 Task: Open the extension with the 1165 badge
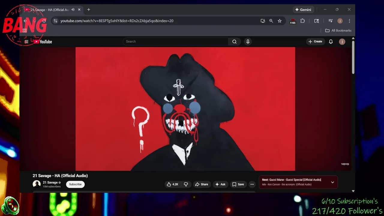pyautogui.click(x=292, y=21)
